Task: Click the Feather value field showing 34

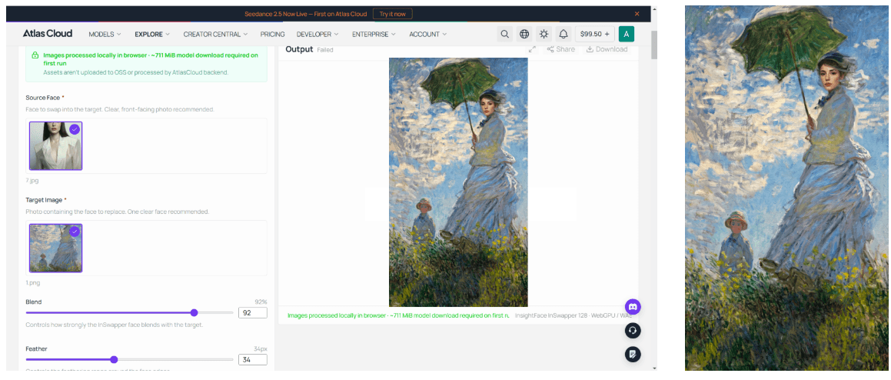Action: click(x=252, y=359)
